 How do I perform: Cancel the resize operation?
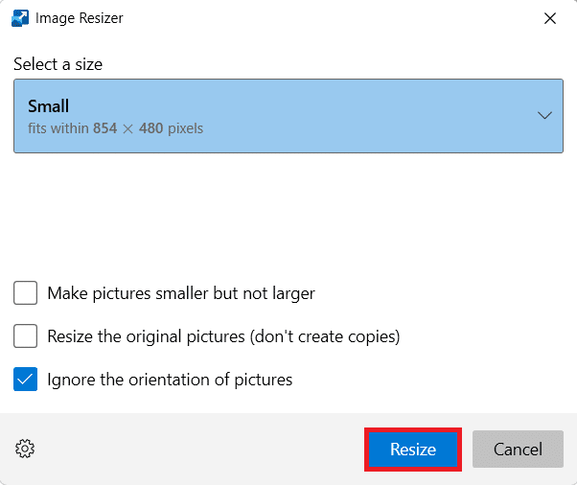point(518,450)
